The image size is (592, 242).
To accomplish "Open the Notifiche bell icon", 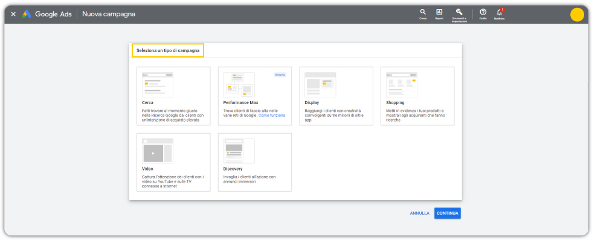I will [500, 14].
